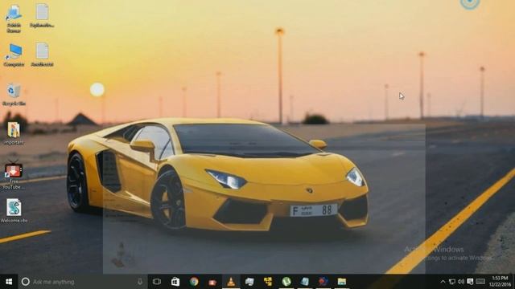
Task: Focus the Ask me anything search box
Action: click(x=82, y=282)
